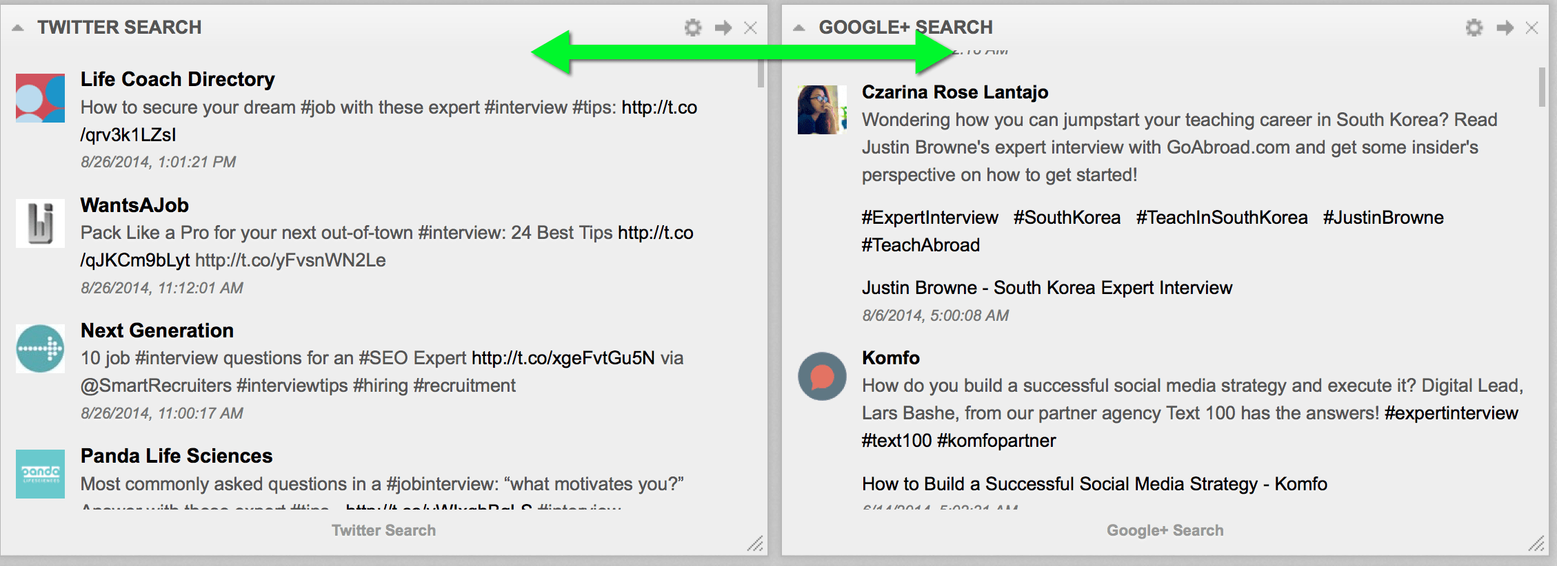Collapse the Twitter Search panel
The height and width of the screenshot is (566, 1557).
coord(18,28)
